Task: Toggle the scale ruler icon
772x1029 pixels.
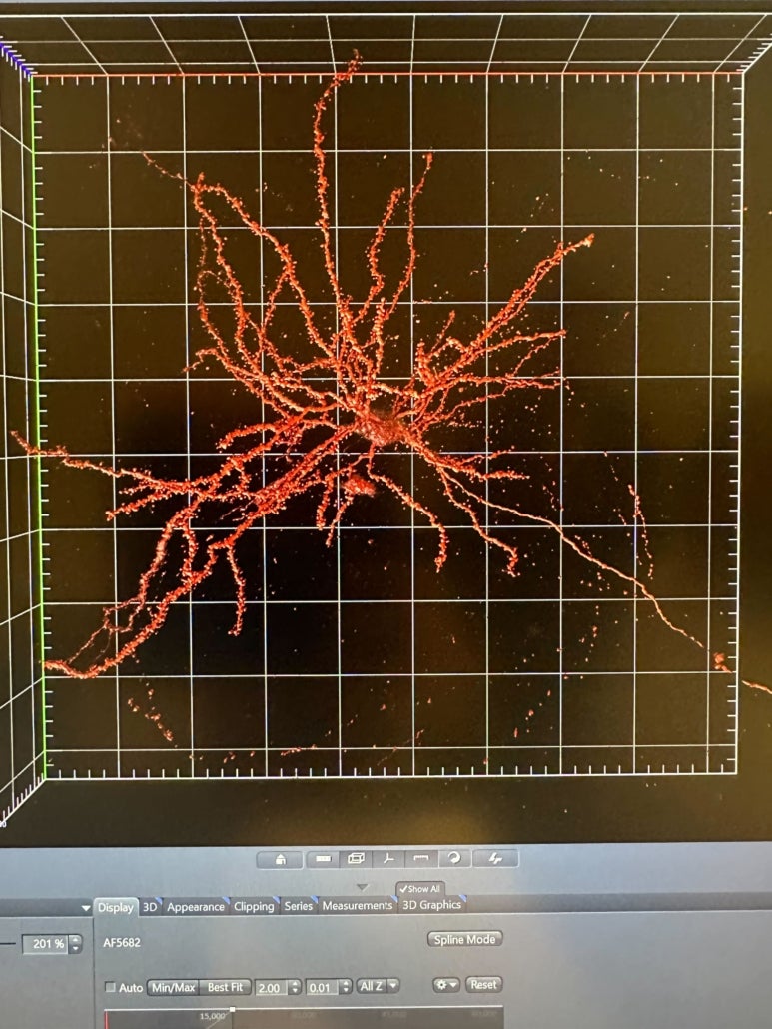Action: 421,859
